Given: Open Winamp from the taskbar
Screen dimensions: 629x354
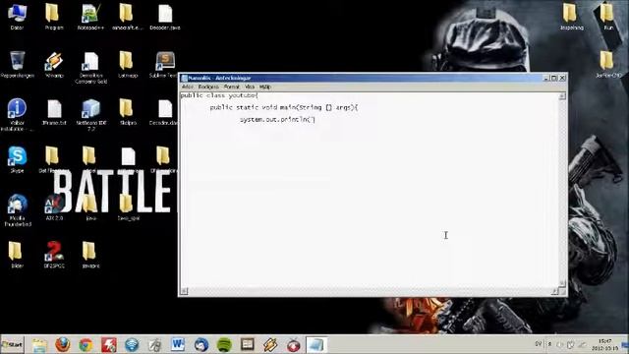Looking at the screenshot, I should [x=270, y=345].
